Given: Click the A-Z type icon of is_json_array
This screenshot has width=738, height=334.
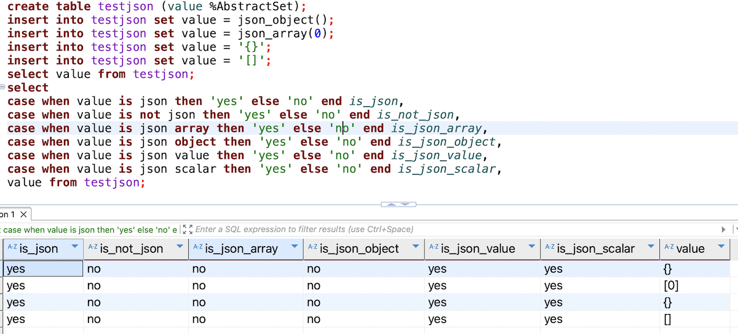Looking at the screenshot, I should click(197, 247).
